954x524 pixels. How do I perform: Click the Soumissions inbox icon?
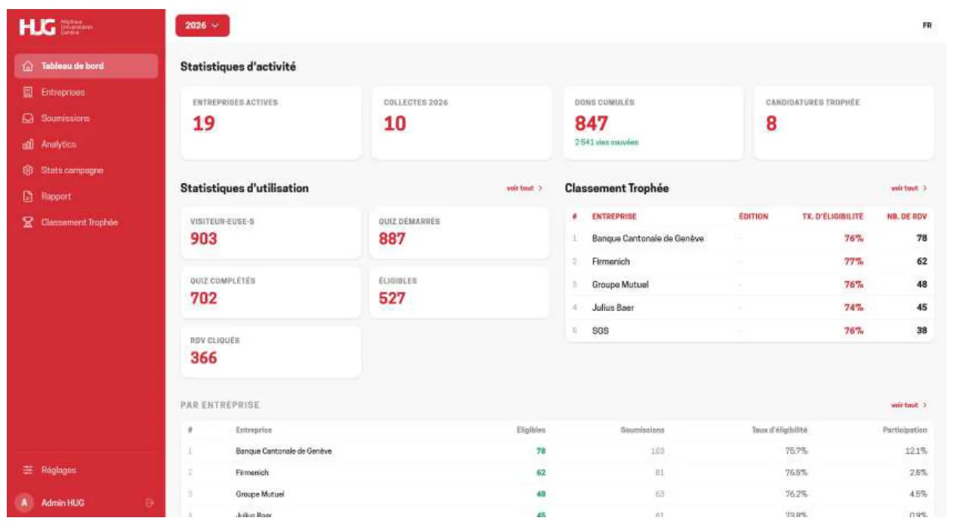click(x=28, y=119)
